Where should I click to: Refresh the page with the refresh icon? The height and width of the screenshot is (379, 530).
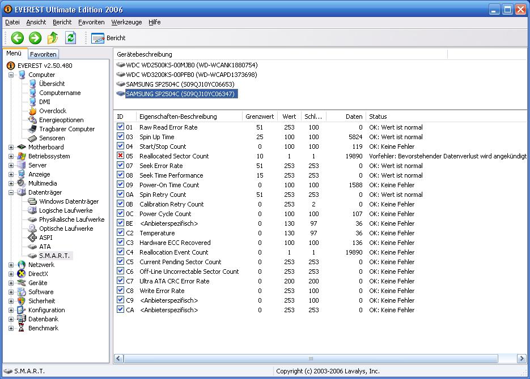[x=70, y=38]
